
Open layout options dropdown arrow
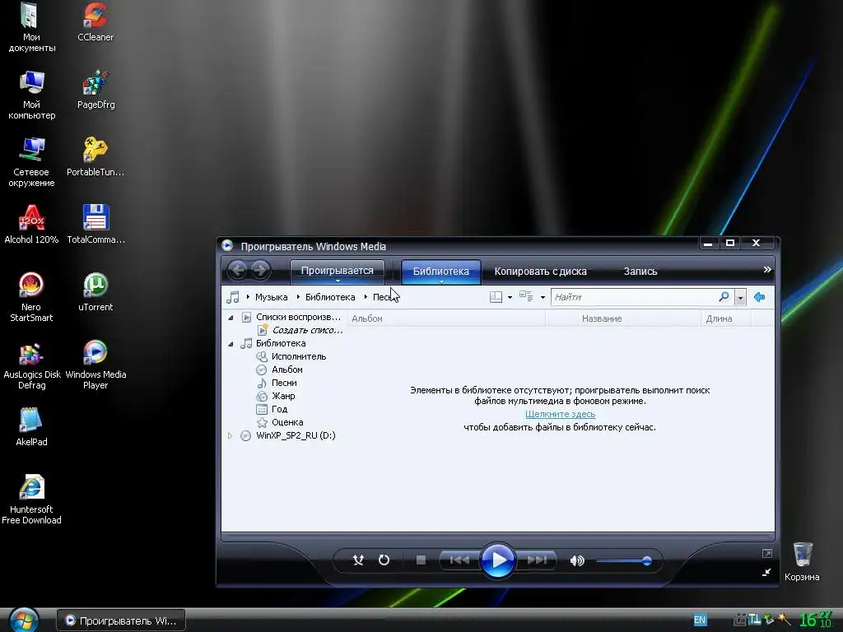click(x=510, y=298)
